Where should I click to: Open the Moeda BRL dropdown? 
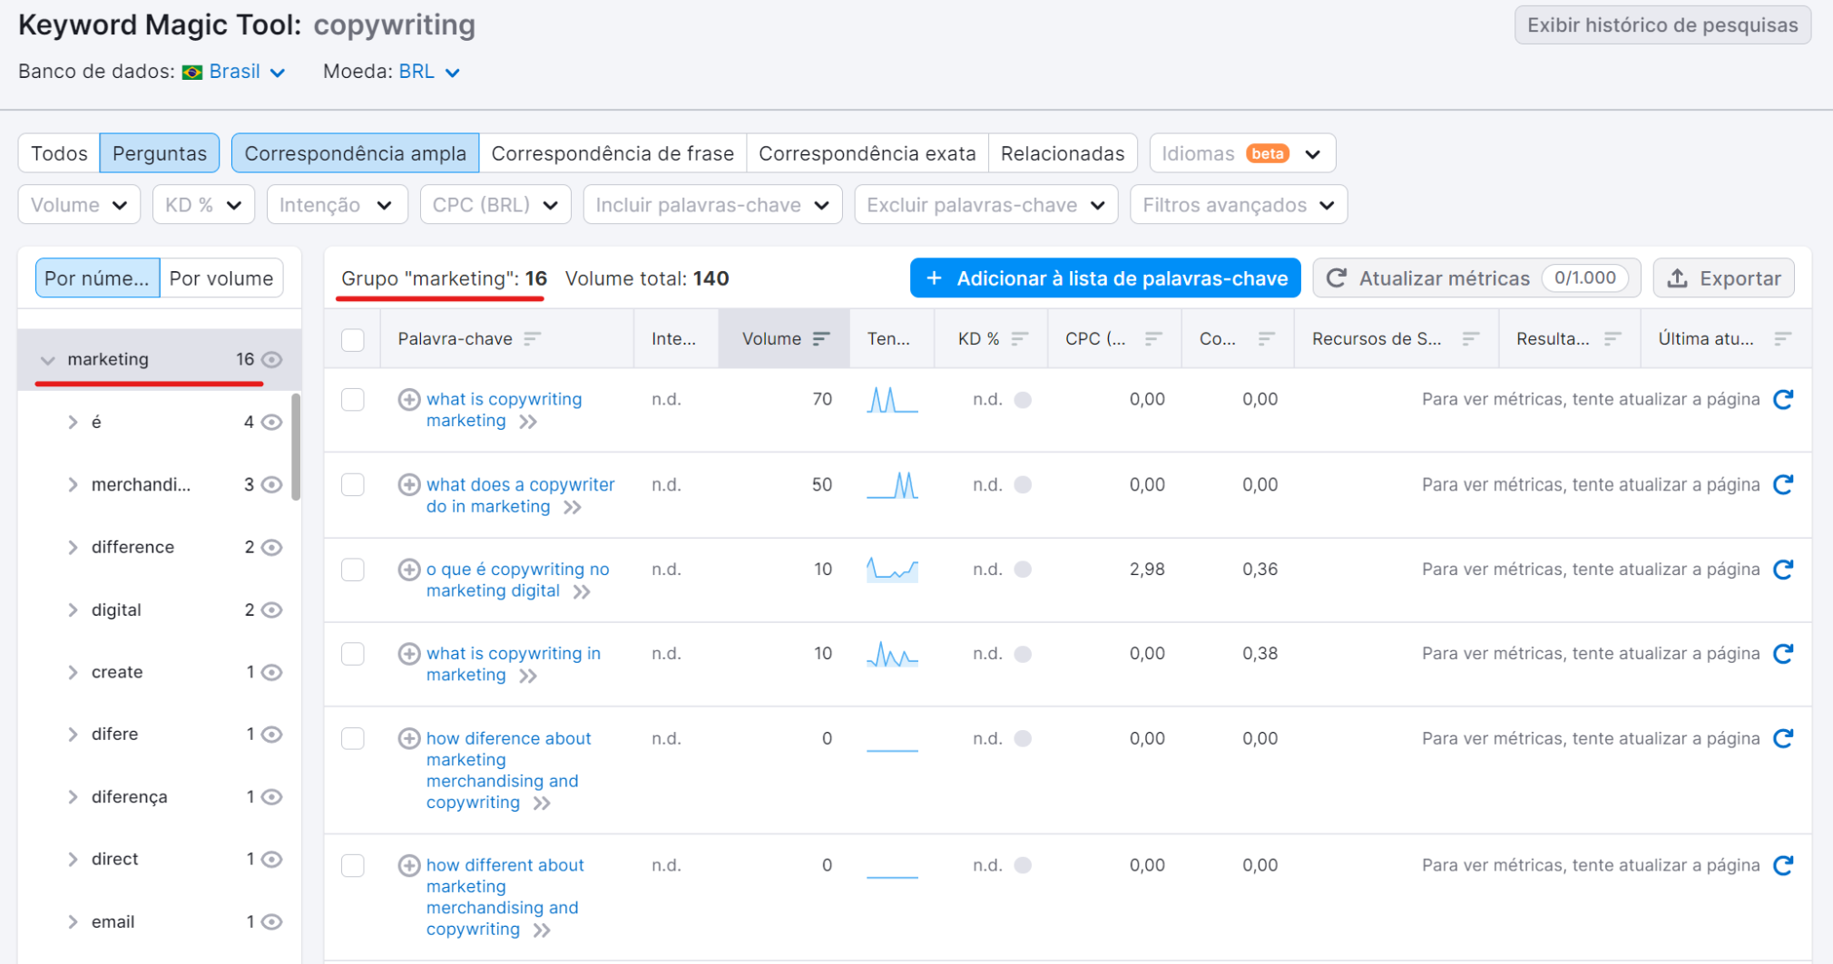429,72
